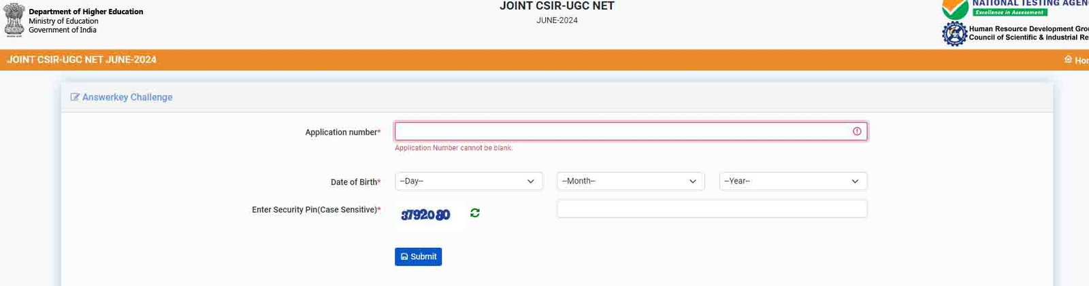Click the Answerkey Challenge panel heading
This screenshot has height=286, width=1089.
(127, 97)
